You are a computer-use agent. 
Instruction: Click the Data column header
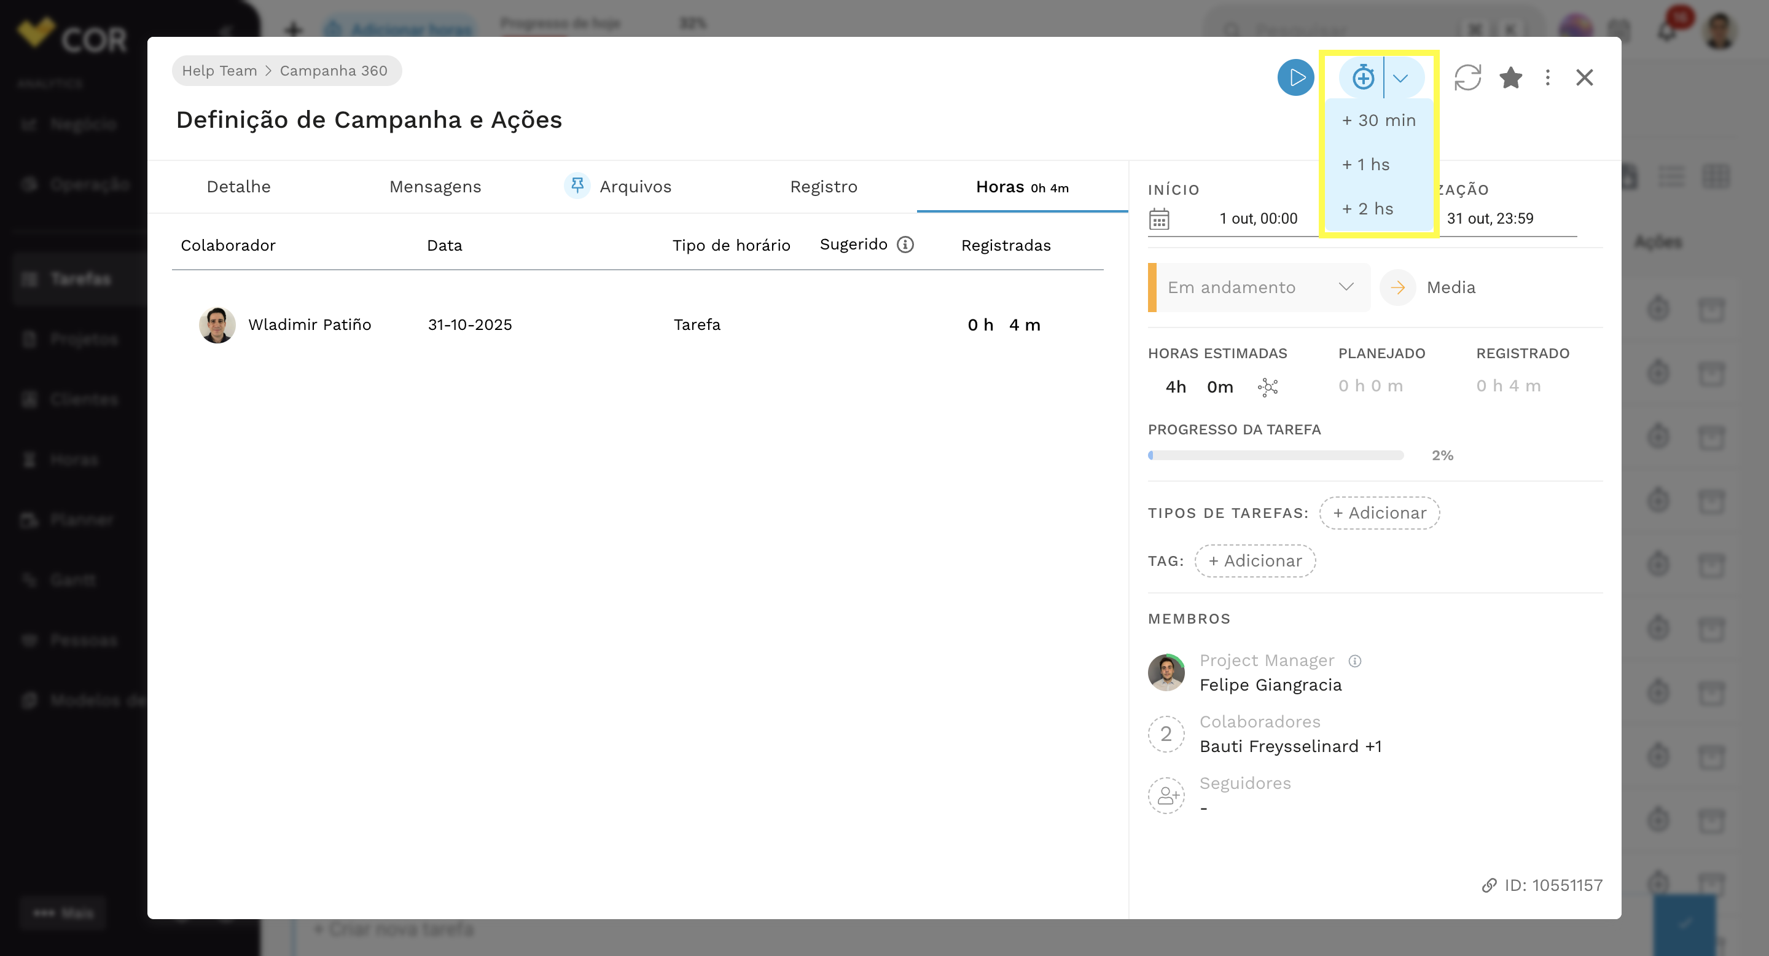coord(444,246)
